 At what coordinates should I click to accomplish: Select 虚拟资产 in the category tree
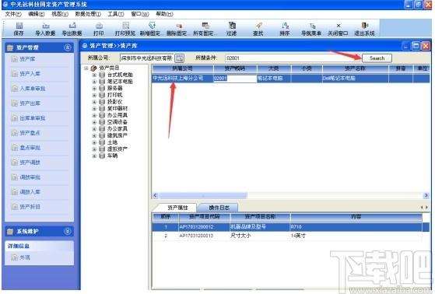118,149
